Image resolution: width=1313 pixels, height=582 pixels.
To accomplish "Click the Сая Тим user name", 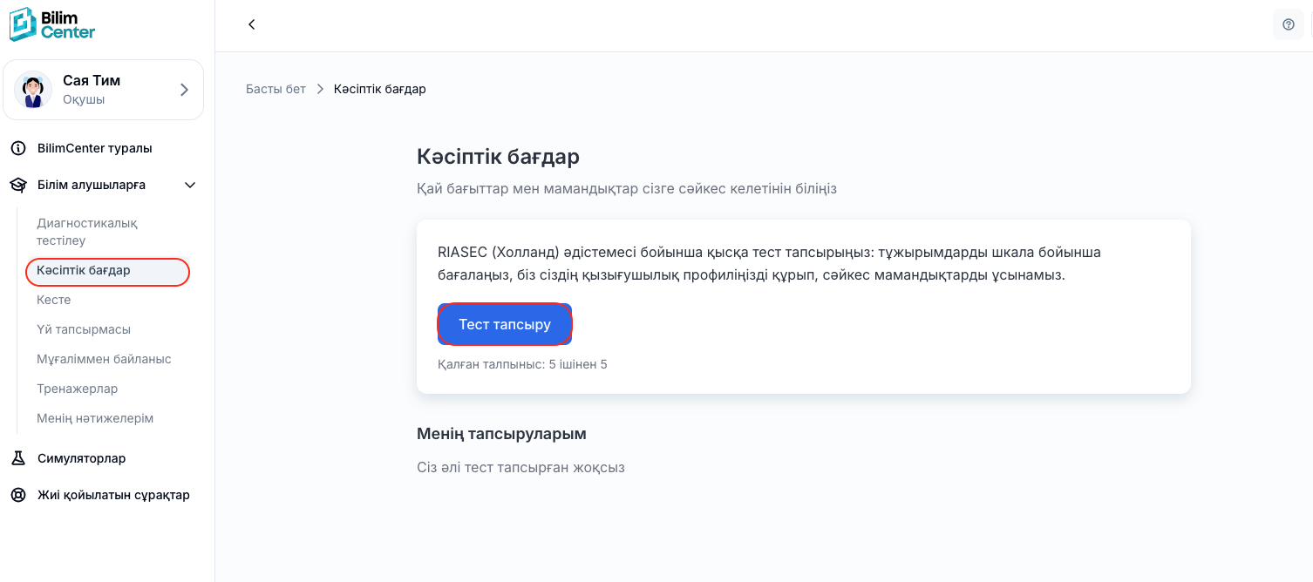I will [x=92, y=80].
